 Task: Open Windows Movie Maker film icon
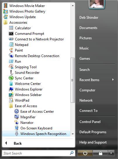(x=6, y=6)
